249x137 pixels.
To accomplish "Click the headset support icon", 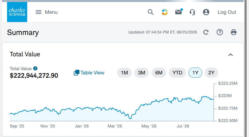I will tap(192, 12).
